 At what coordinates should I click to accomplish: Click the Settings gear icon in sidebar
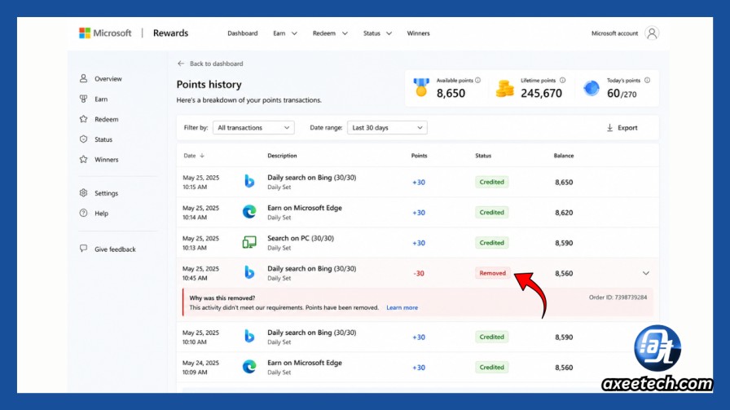coord(83,193)
